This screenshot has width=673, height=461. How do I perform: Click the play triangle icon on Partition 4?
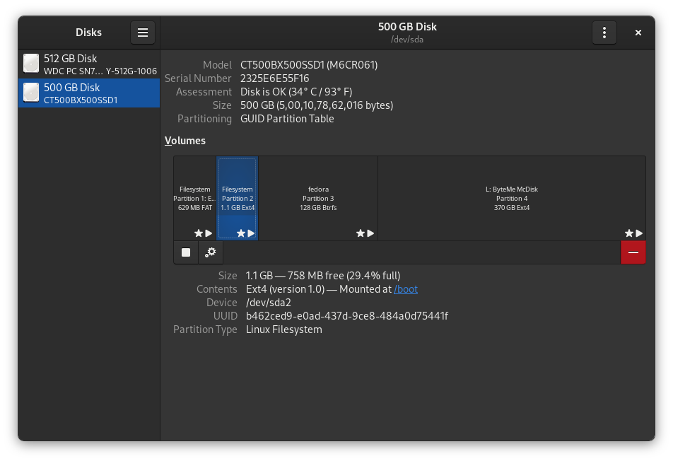pyautogui.click(x=639, y=233)
